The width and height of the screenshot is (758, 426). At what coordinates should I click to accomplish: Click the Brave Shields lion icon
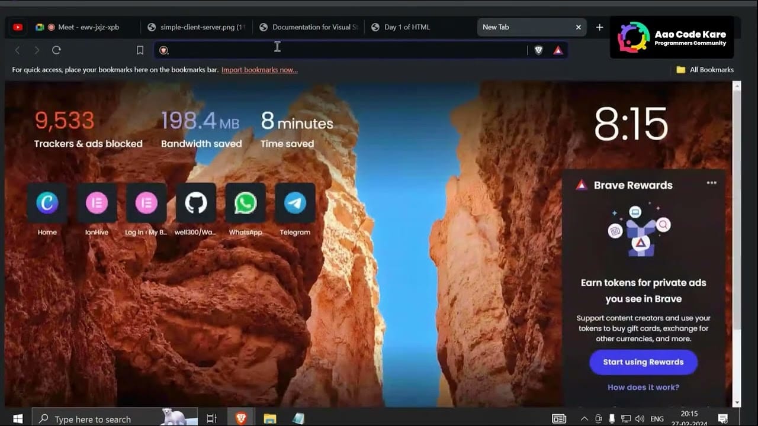click(538, 50)
